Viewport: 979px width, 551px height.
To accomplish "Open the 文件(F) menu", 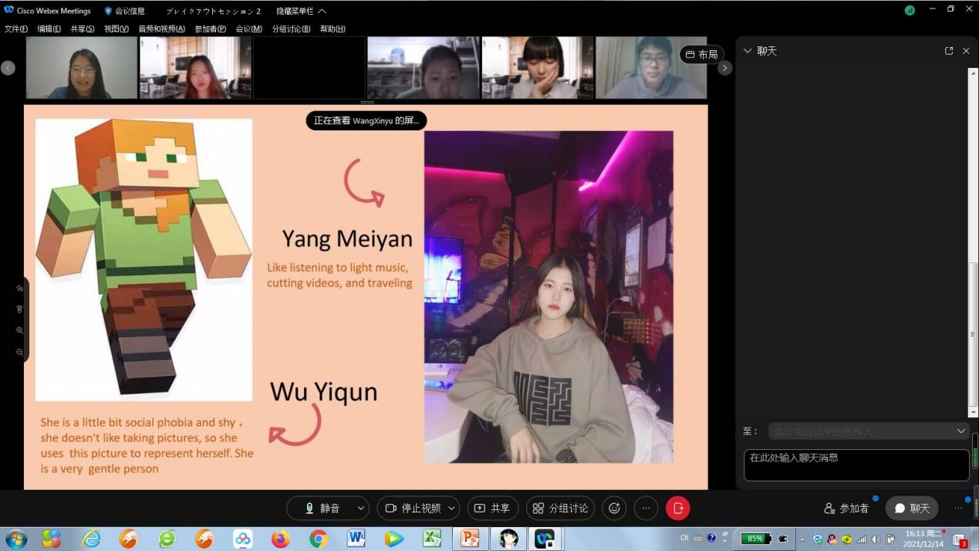I will point(16,29).
